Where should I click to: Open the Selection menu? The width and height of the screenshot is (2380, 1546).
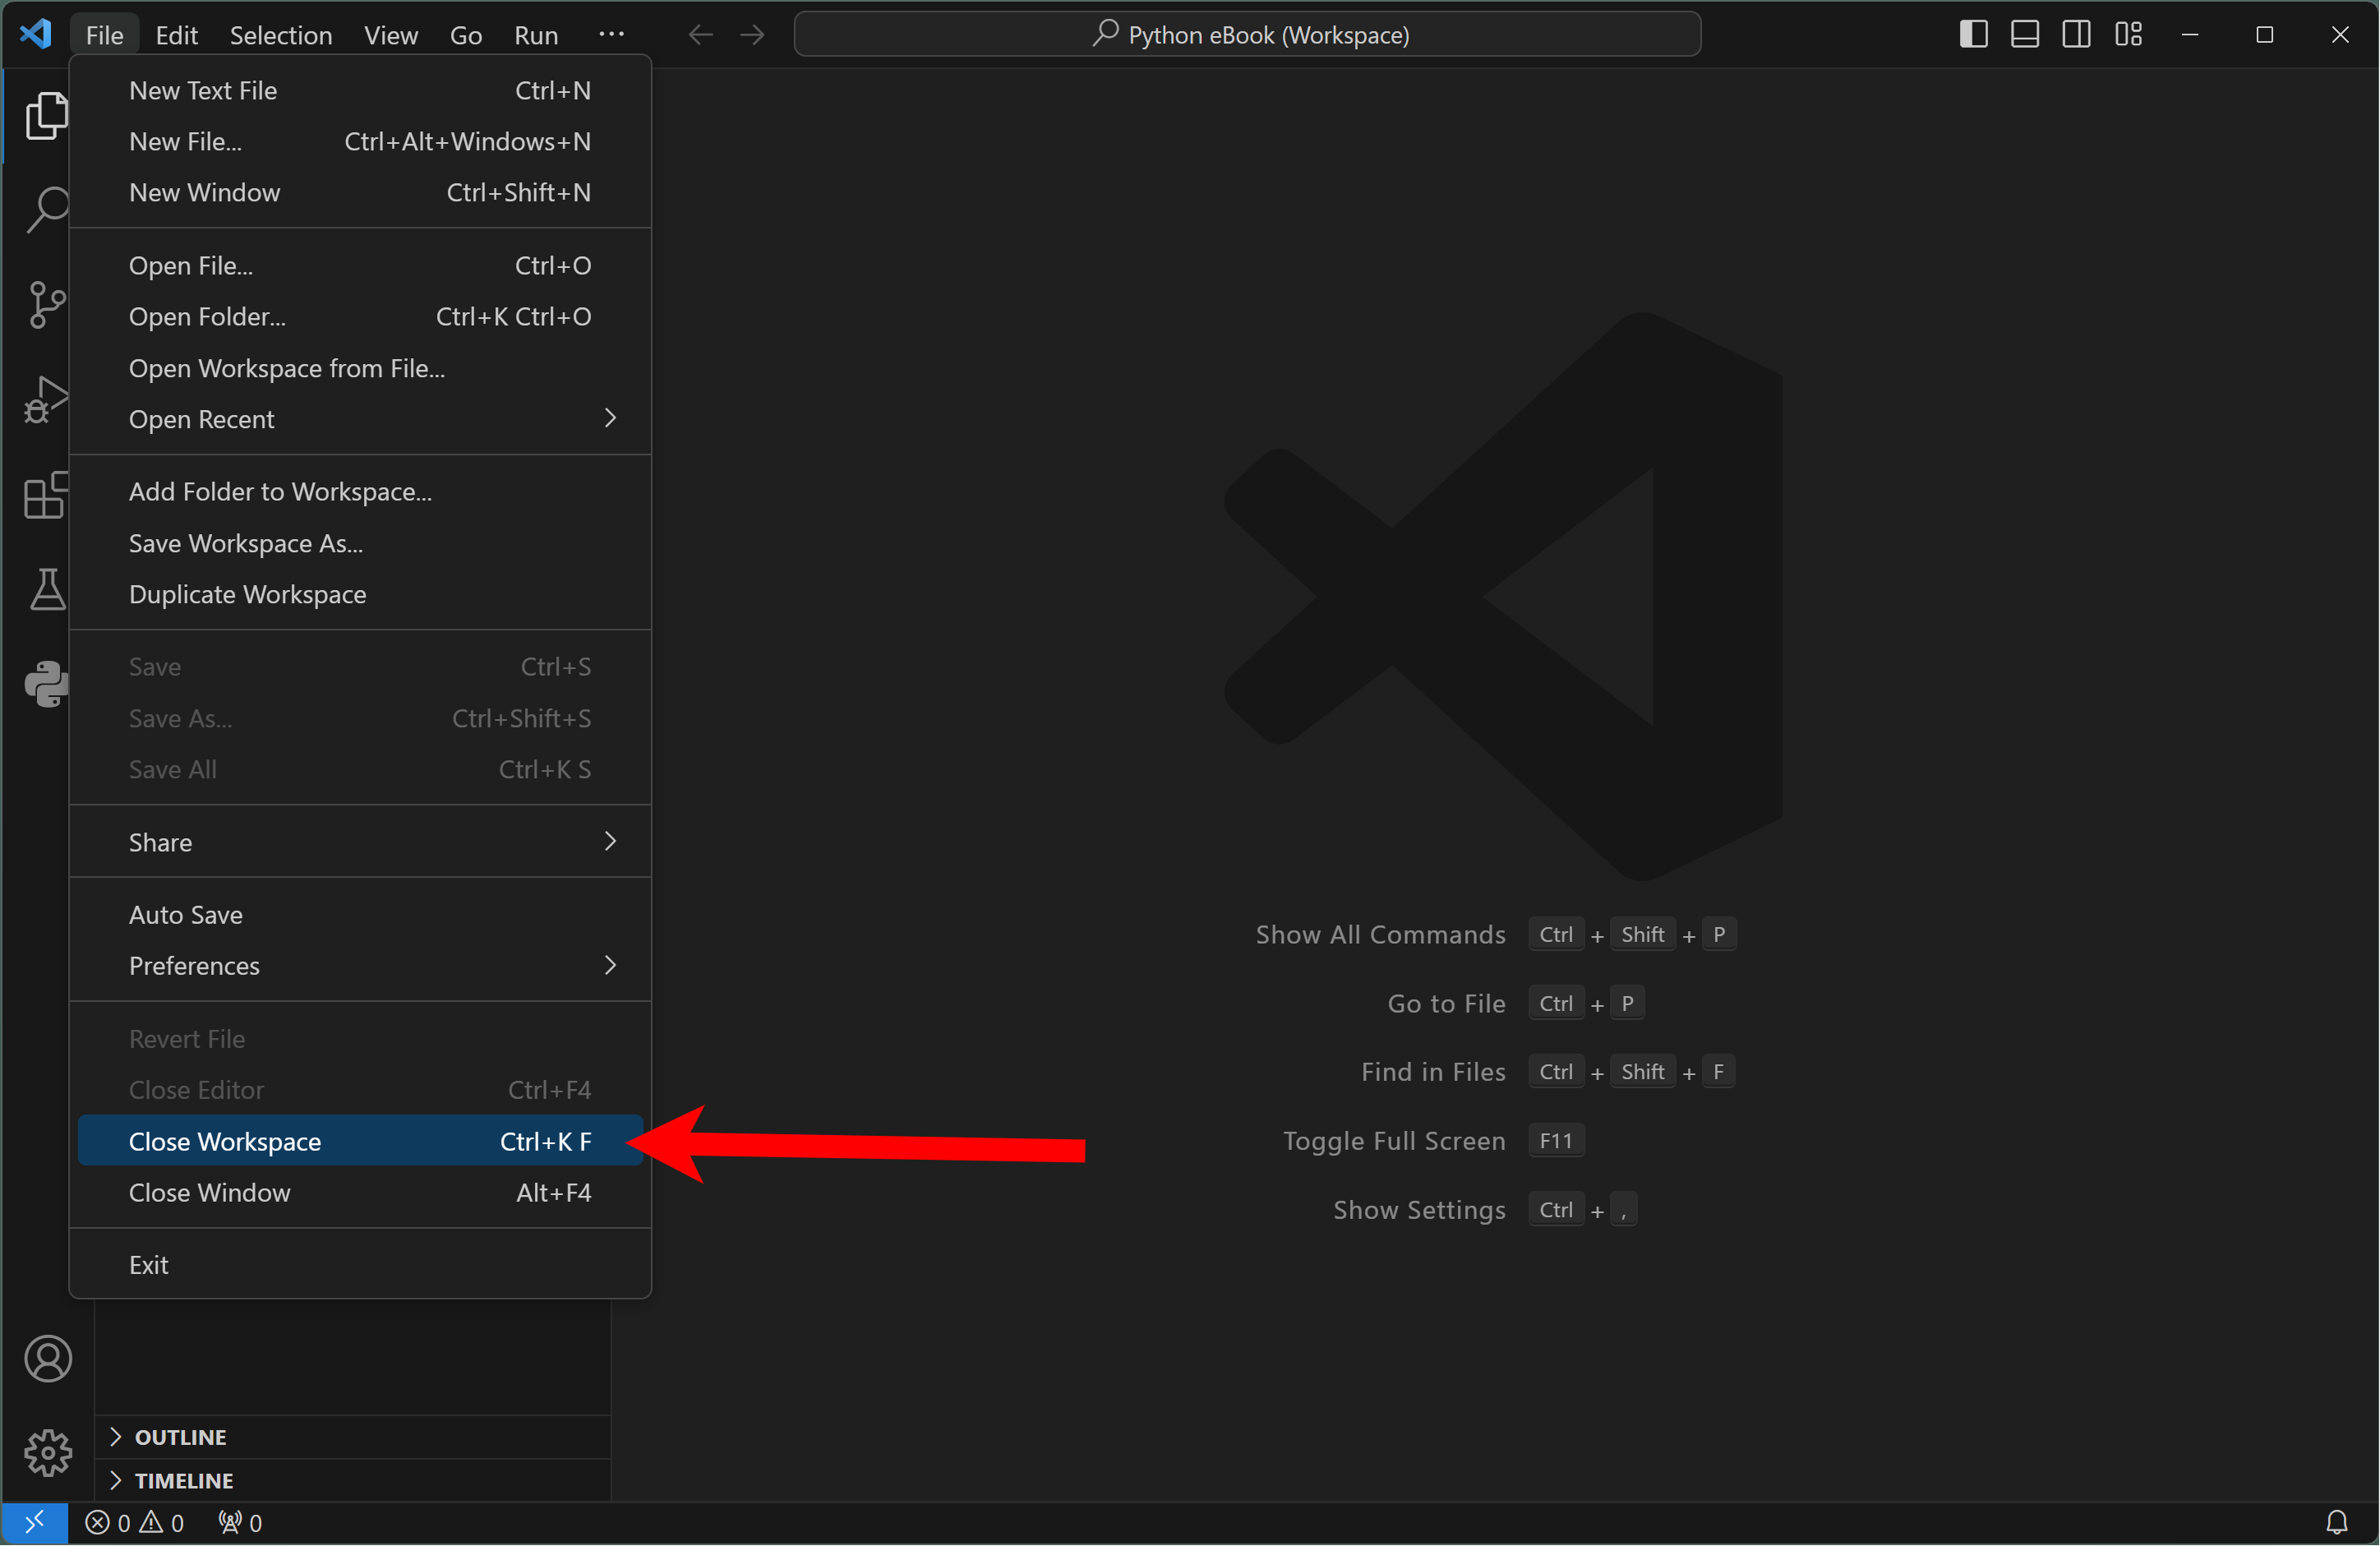(x=280, y=35)
